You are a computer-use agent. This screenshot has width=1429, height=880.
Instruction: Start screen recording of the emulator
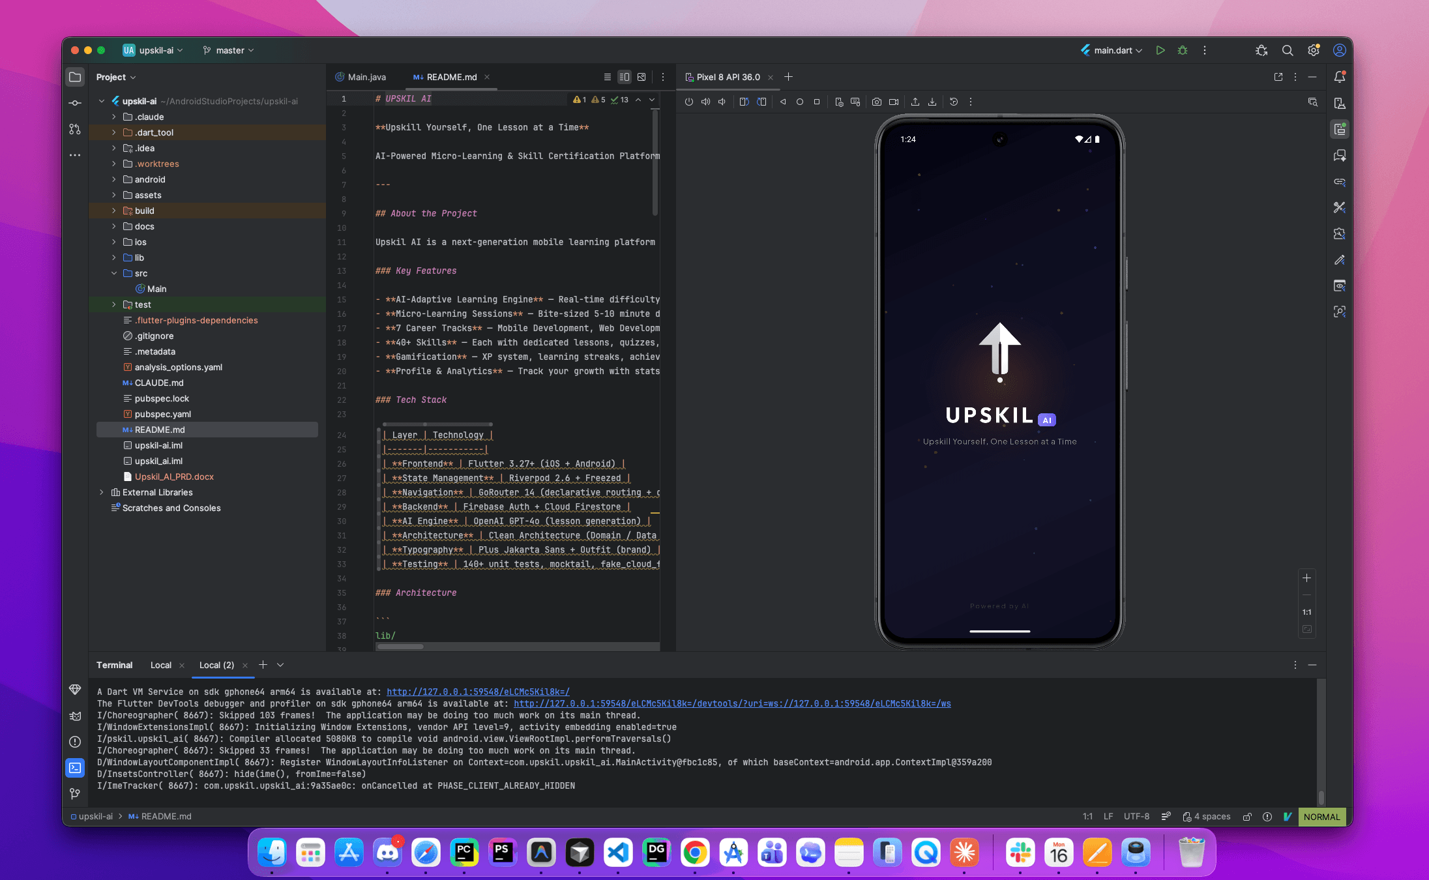pyautogui.click(x=894, y=102)
